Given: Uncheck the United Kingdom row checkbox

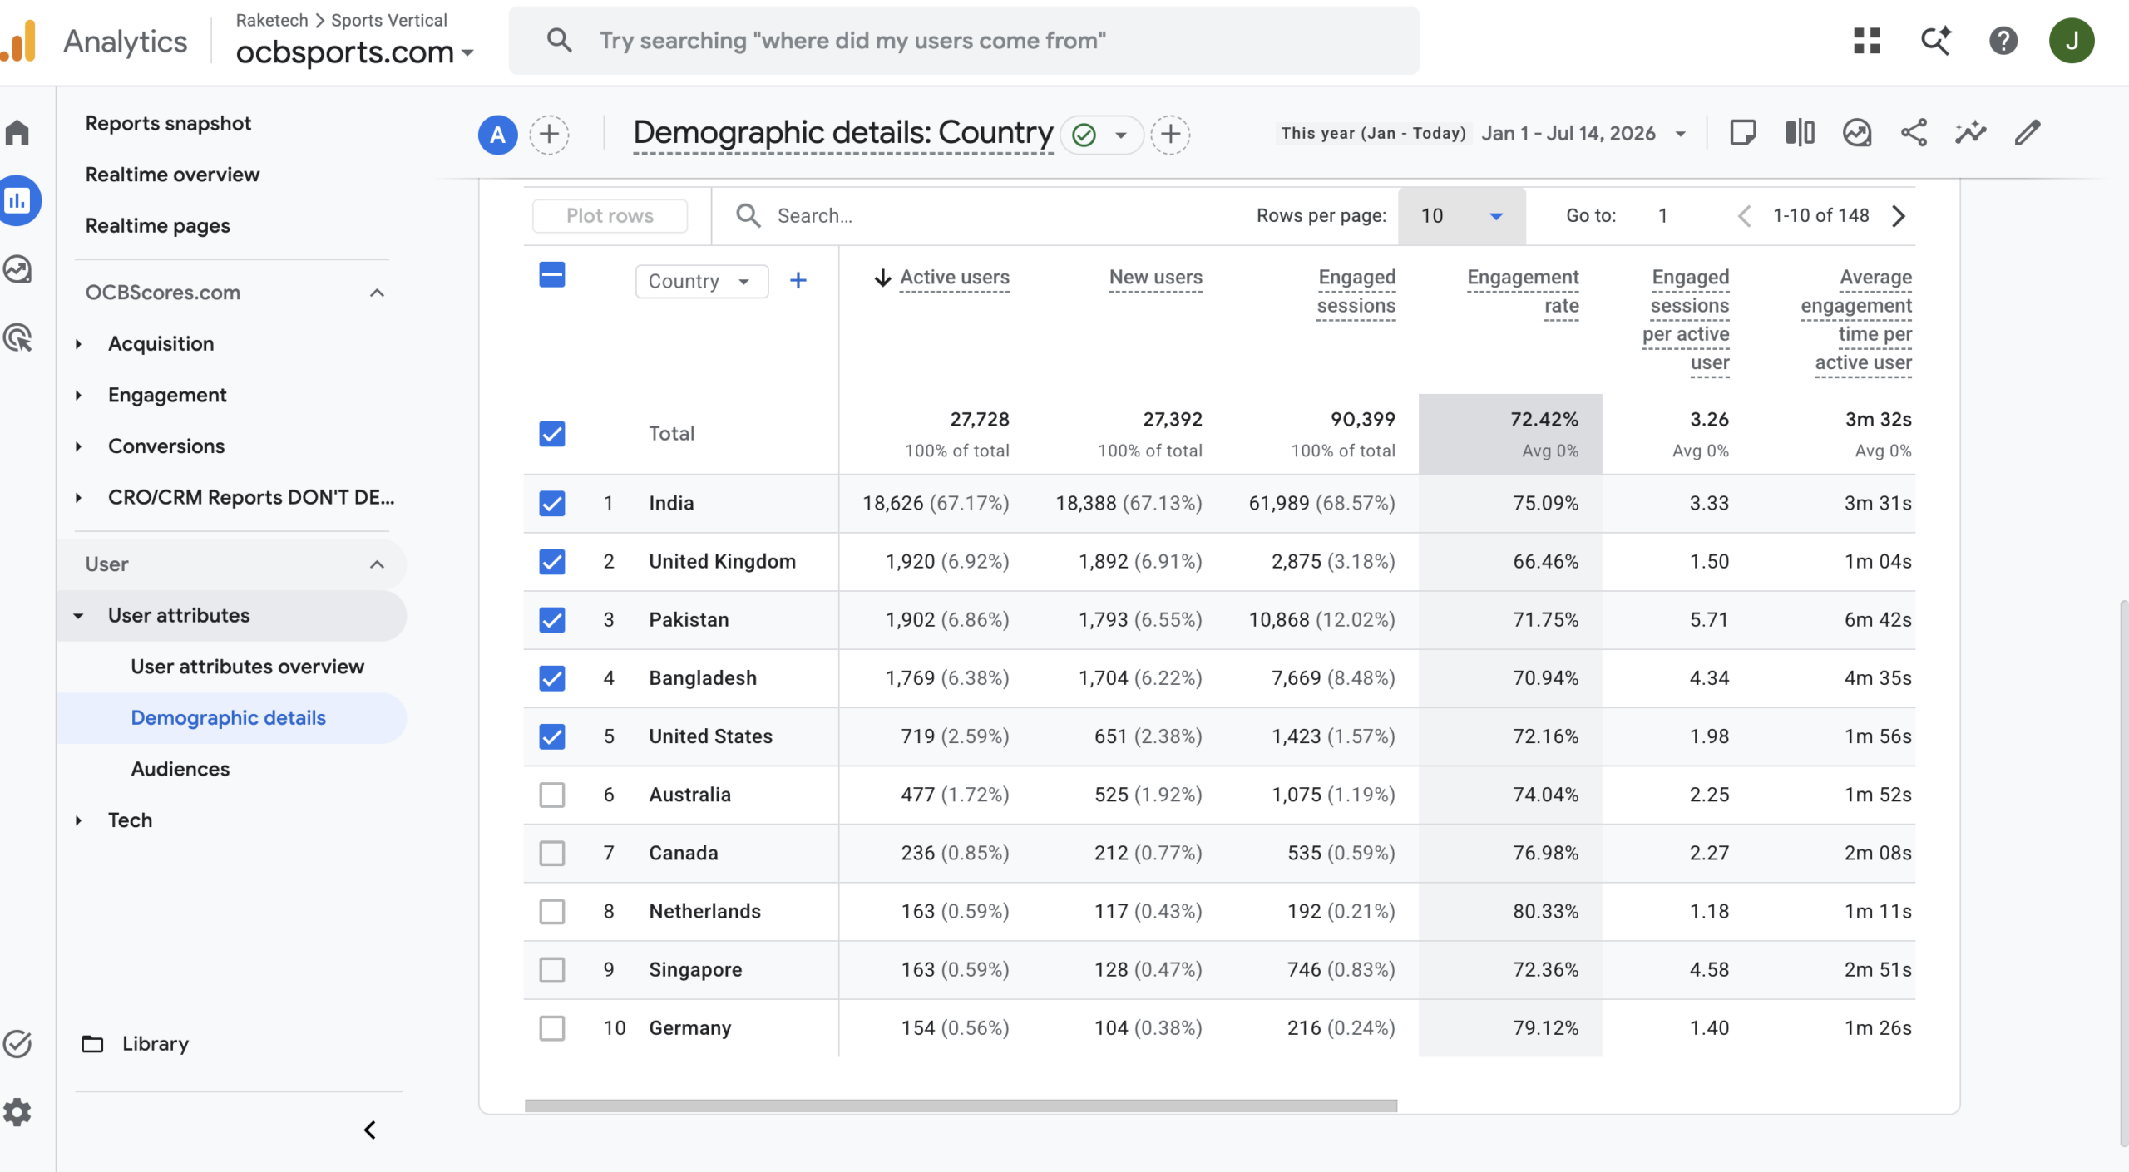Looking at the screenshot, I should (551, 562).
